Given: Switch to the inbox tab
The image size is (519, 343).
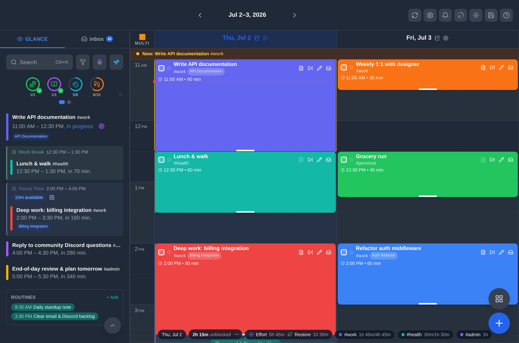Looking at the screenshot, I should coord(97,39).
